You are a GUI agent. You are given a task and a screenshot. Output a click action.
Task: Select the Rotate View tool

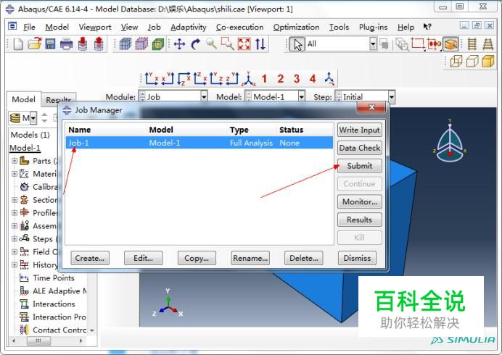coord(195,44)
